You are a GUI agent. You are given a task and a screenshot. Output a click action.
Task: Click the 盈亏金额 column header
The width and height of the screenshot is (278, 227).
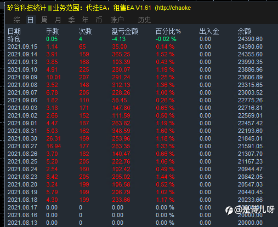pyautogui.click(x=125, y=31)
